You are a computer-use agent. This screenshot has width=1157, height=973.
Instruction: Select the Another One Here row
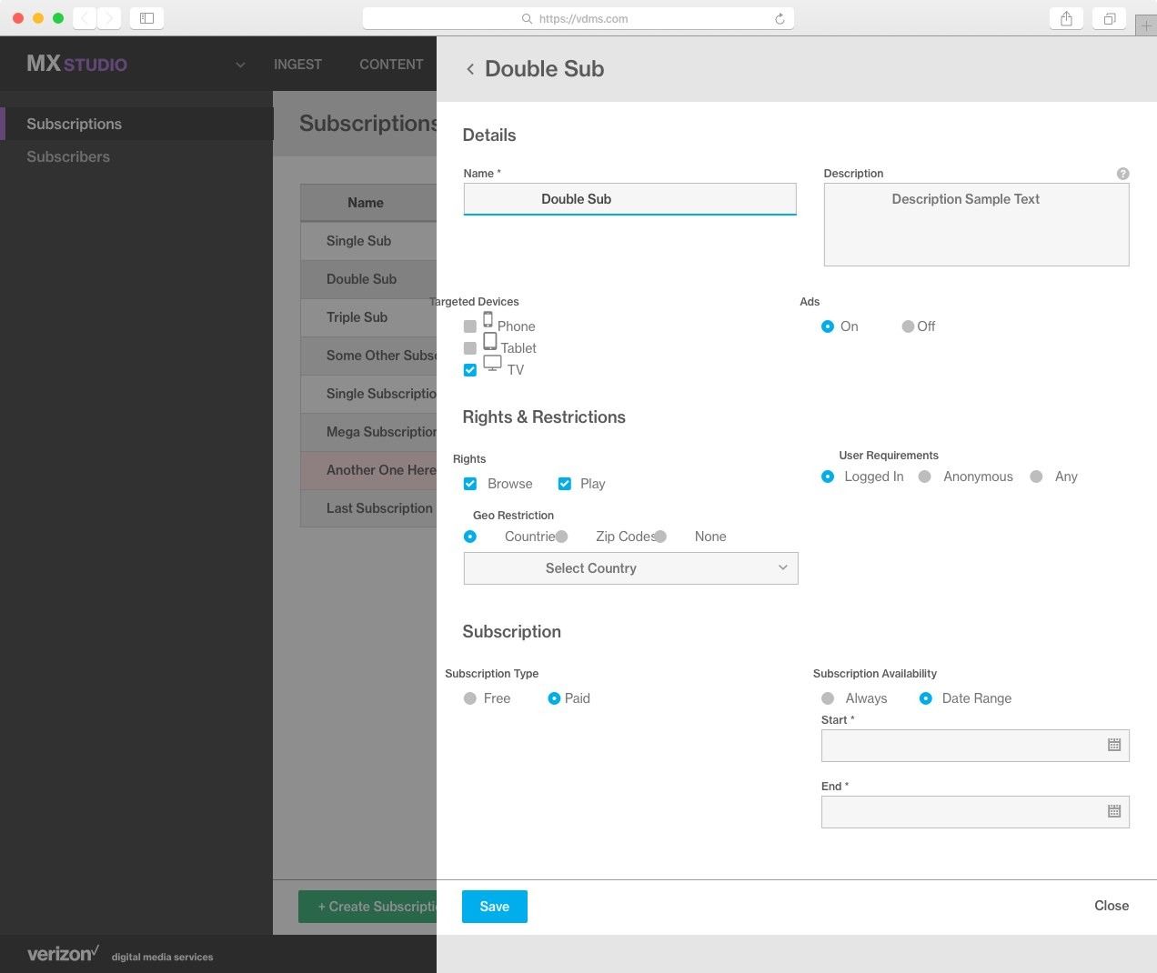pos(368,470)
